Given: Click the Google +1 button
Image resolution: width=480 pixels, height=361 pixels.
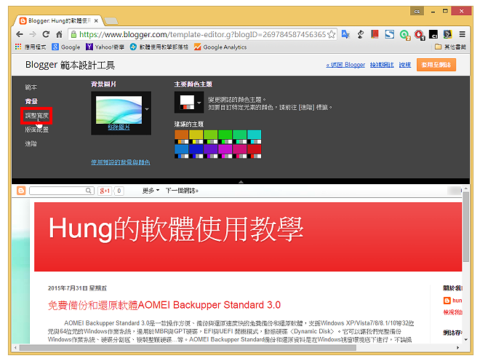Looking at the screenshot, I should (x=105, y=191).
